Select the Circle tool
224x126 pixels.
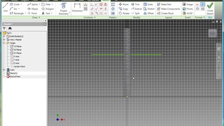coord(15,5)
